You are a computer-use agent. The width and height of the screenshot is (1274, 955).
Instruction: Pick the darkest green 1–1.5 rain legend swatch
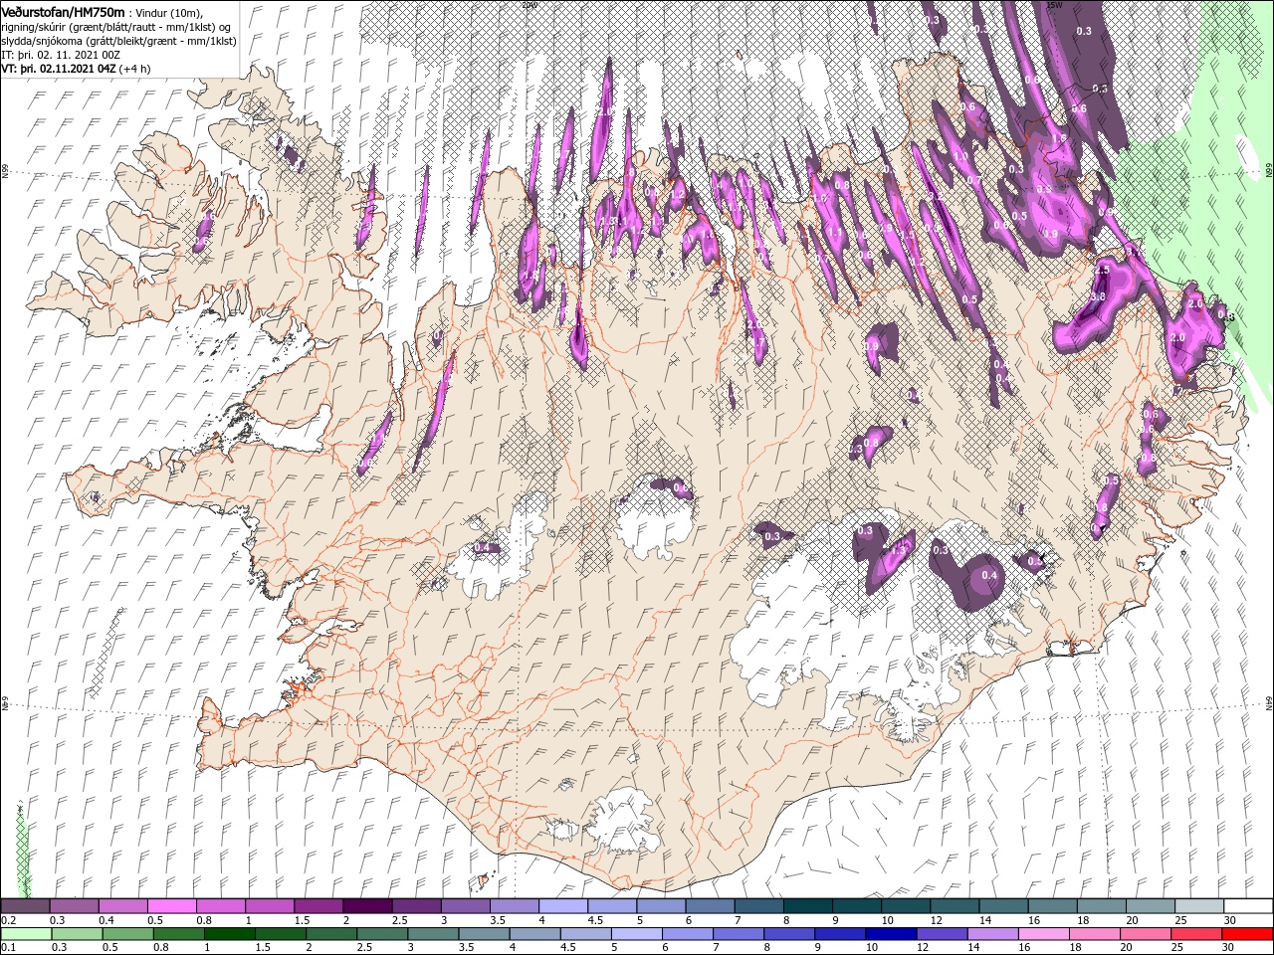[x=230, y=934]
